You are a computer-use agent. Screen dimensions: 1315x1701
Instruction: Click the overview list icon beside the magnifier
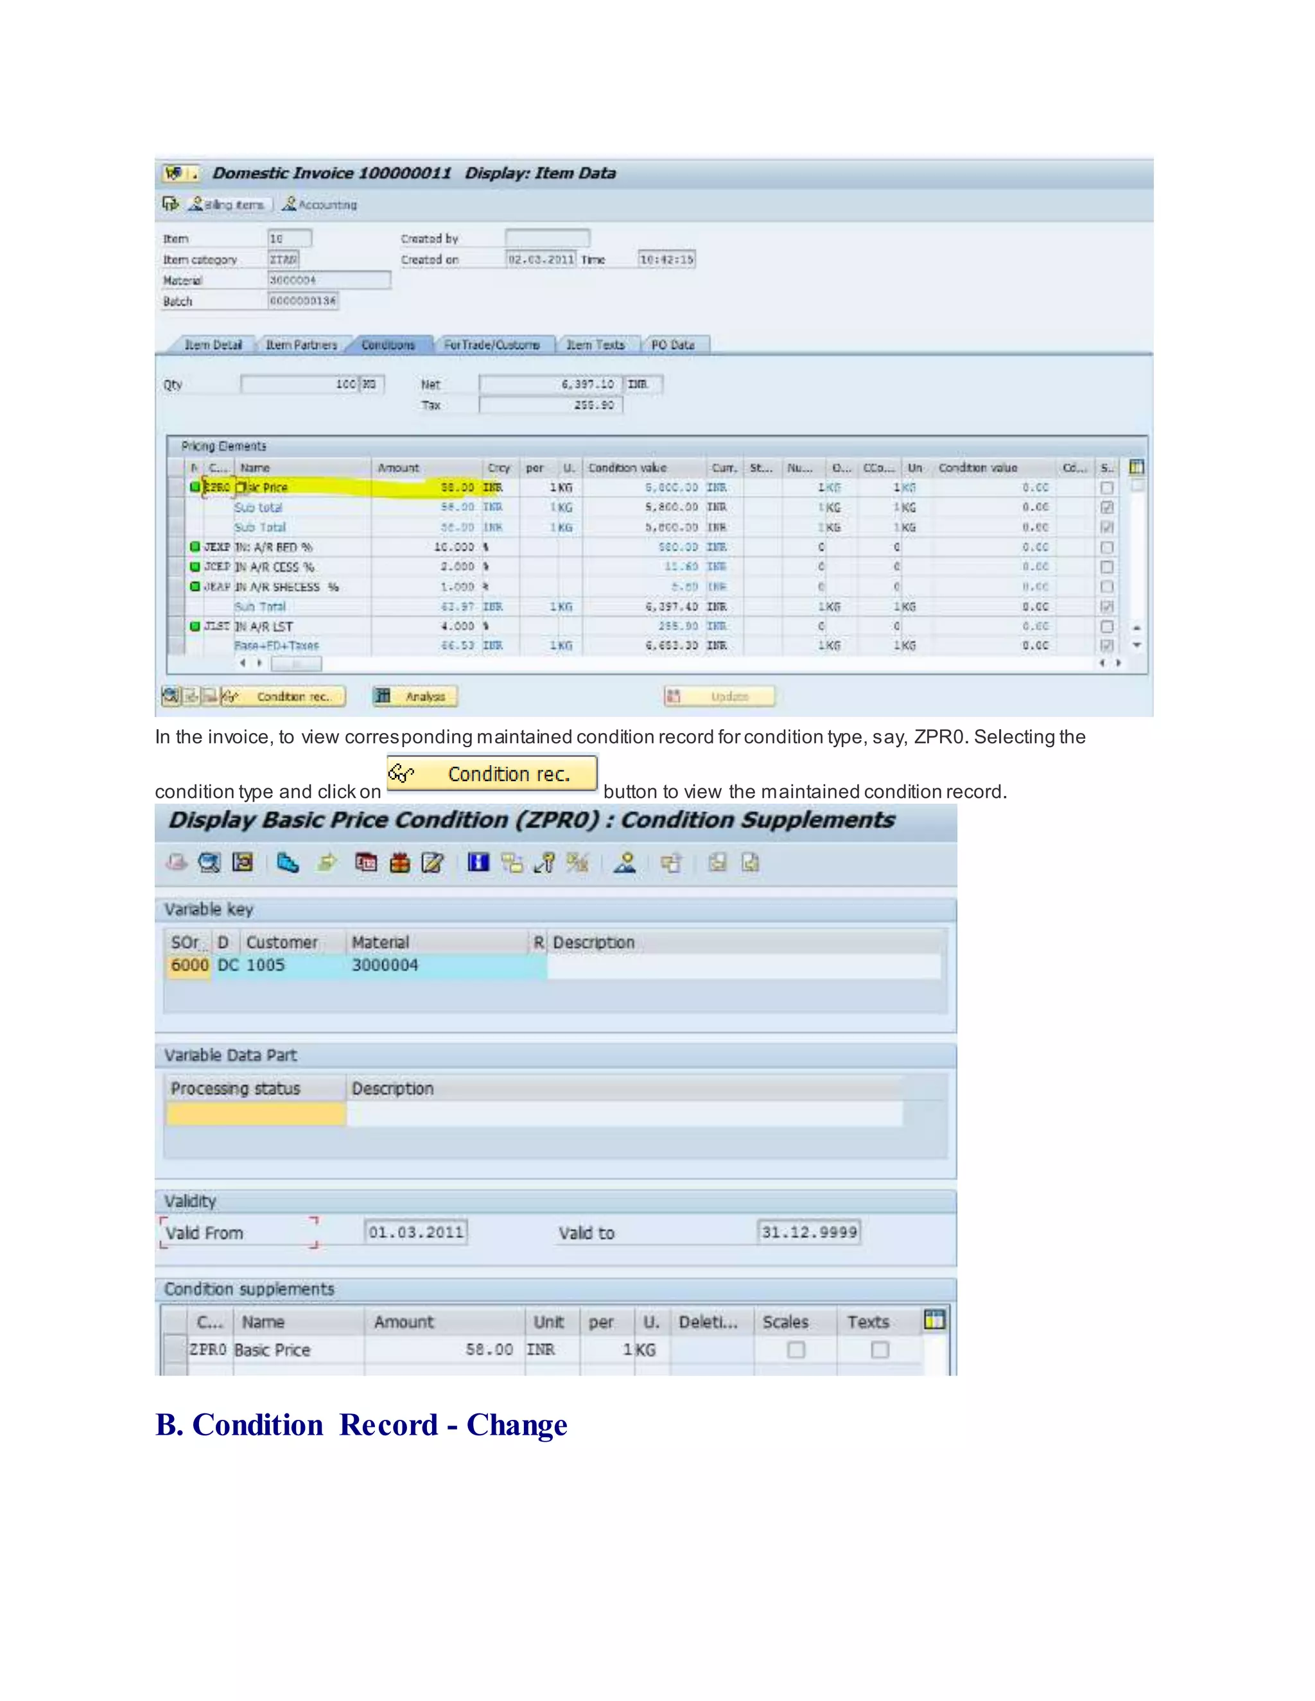[x=243, y=862]
